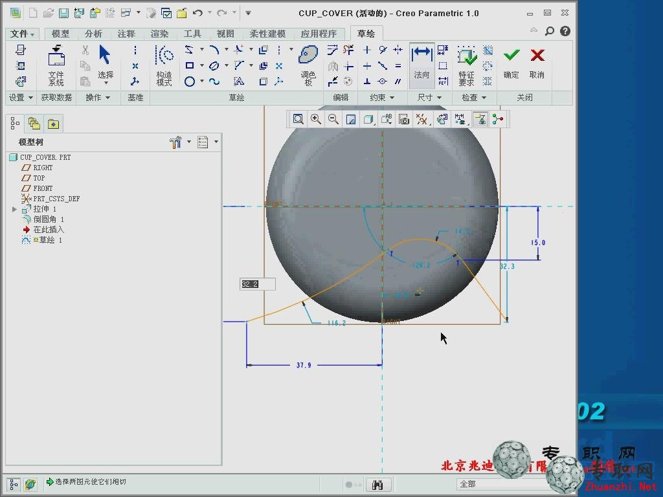663x497 pixels.
Task: Toggle the sketcher display filters icon
Action: (460, 119)
